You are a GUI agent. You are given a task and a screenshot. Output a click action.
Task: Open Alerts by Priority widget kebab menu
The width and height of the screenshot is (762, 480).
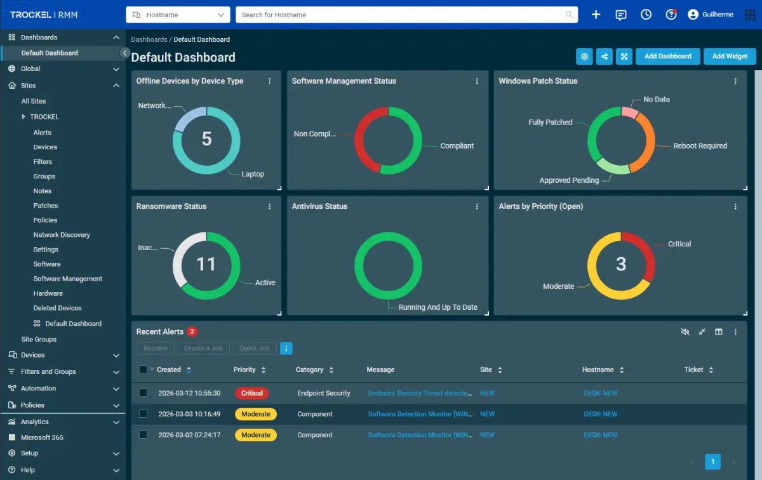point(735,206)
